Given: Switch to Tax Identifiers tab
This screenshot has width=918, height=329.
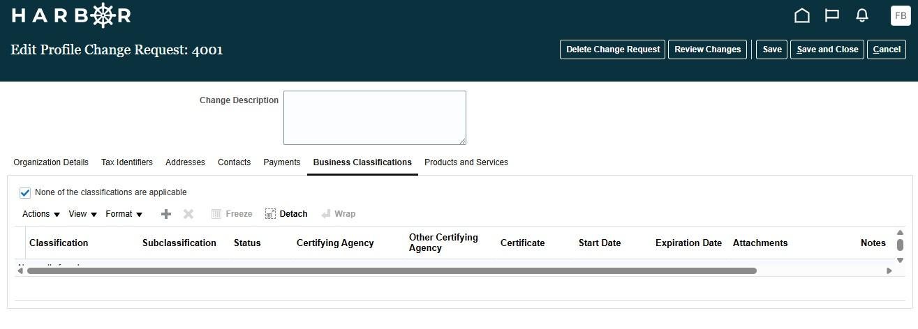Looking at the screenshot, I should coord(127,162).
